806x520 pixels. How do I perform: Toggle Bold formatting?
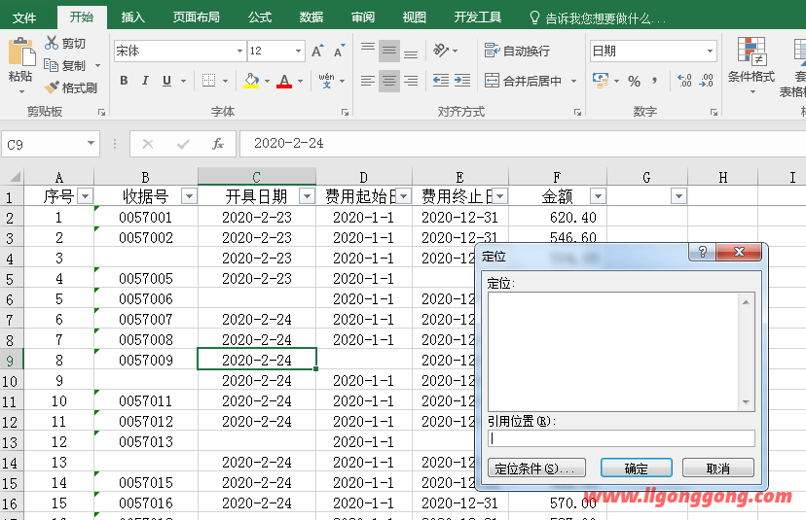124,82
